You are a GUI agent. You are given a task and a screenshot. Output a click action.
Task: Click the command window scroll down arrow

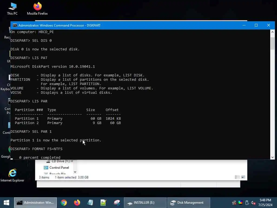click(x=272, y=157)
